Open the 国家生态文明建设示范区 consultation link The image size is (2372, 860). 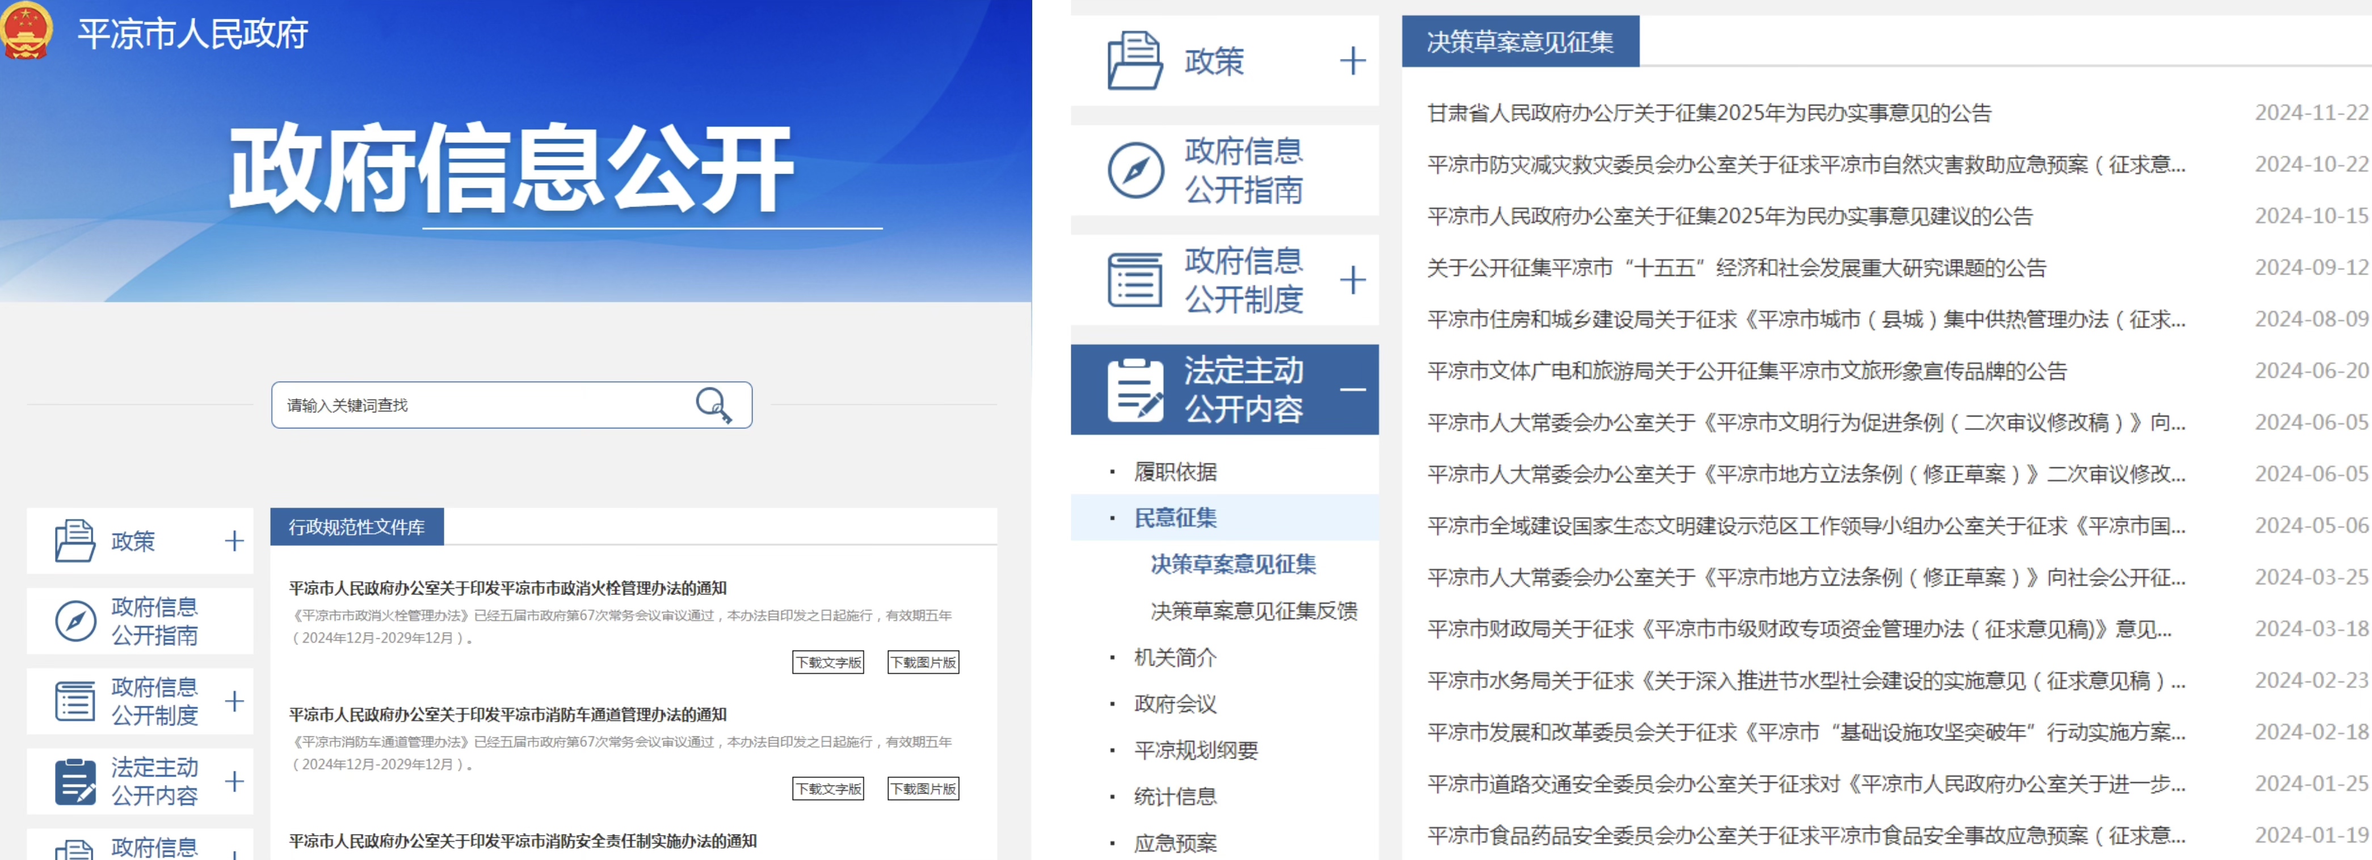tap(1806, 525)
